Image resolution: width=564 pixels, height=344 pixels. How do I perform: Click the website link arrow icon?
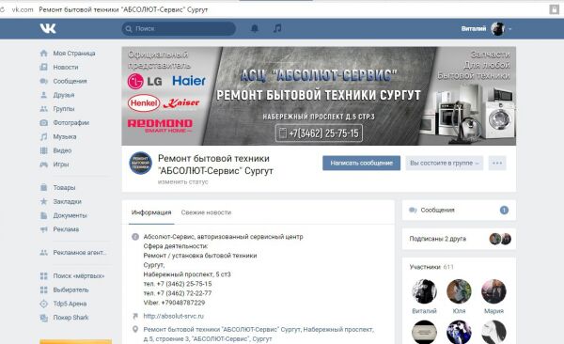[135, 317]
